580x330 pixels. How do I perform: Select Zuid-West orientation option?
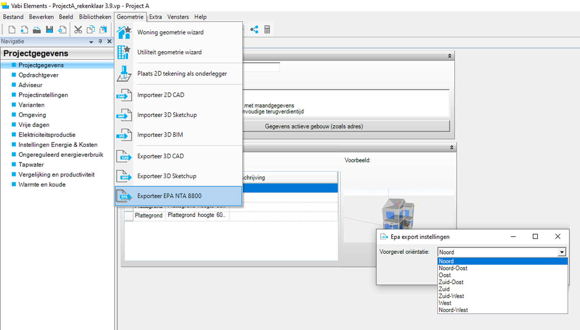click(x=451, y=296)
